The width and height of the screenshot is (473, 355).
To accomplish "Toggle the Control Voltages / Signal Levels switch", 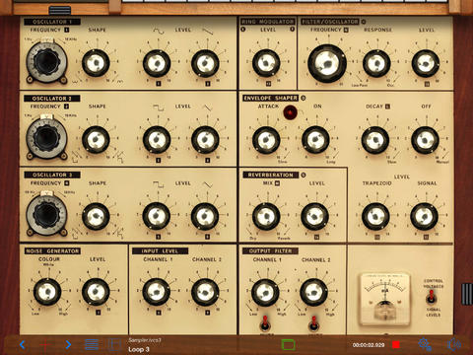I will click(x=431, y=297).
